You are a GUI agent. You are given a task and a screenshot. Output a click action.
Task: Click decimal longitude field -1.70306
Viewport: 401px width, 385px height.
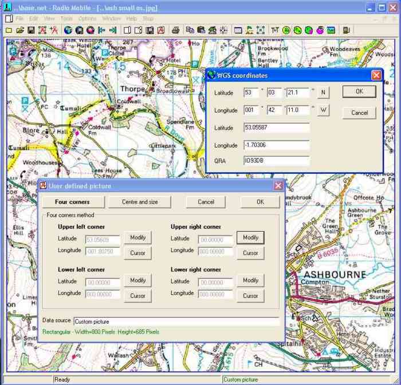[x=277, y=145]
